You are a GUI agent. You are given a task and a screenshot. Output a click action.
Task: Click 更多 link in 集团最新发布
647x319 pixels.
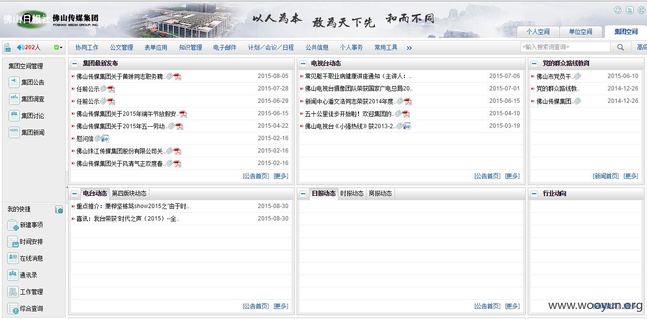281,176
